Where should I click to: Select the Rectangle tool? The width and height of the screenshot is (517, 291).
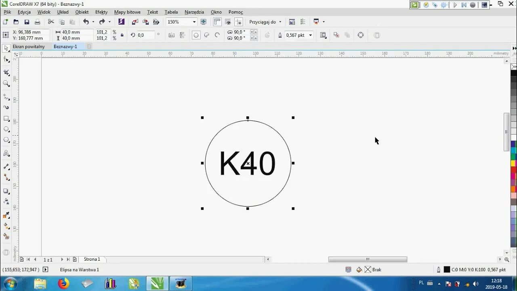pyautogui.click(x=6, y=119)
